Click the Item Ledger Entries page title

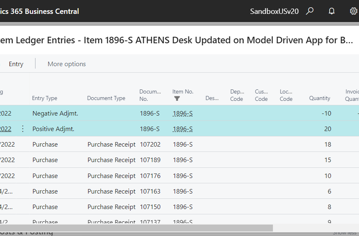point(177,40)
